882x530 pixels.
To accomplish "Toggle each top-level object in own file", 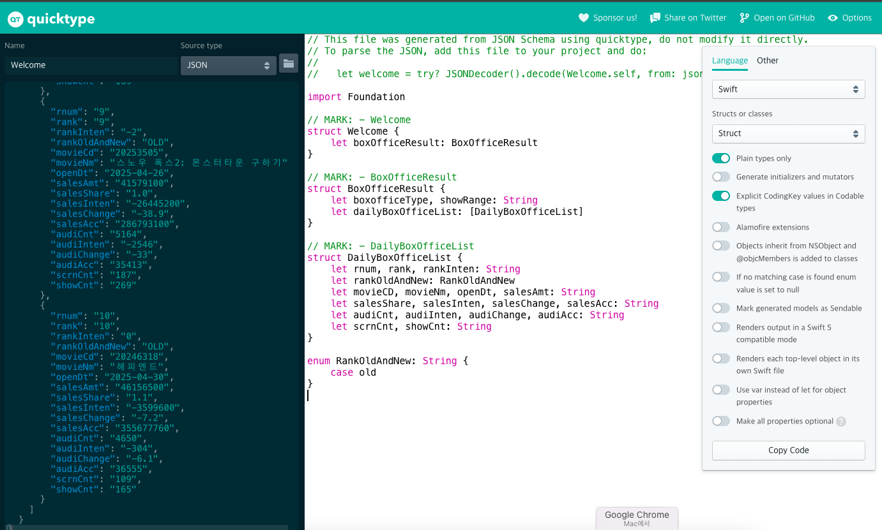I will (721, 358).
